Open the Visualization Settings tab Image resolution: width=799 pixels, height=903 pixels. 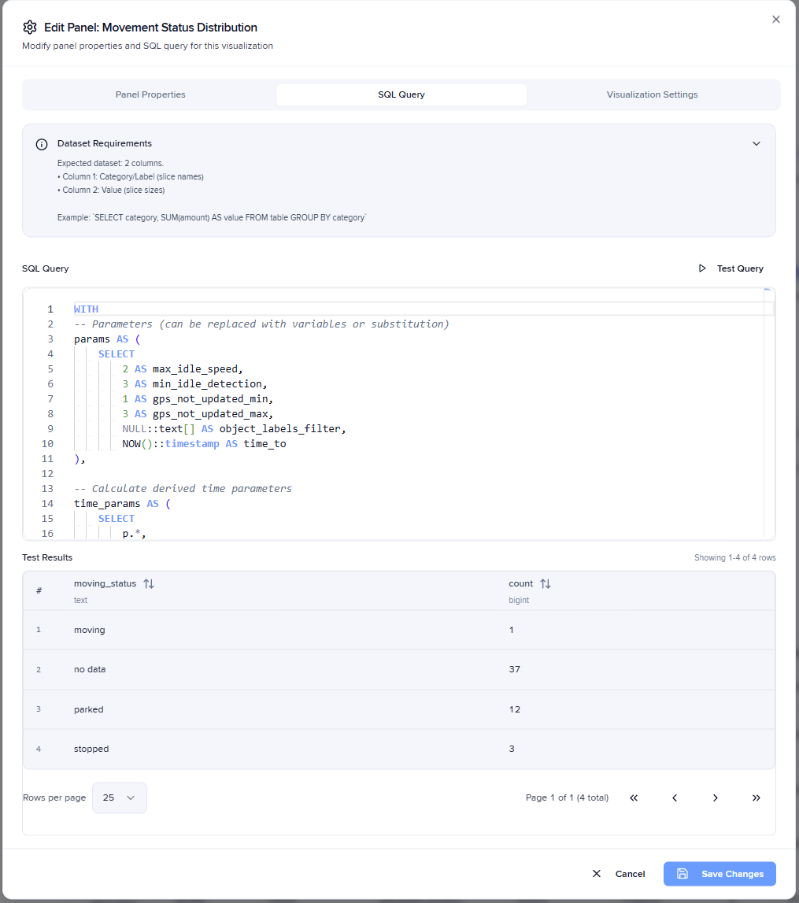point(653,94)
